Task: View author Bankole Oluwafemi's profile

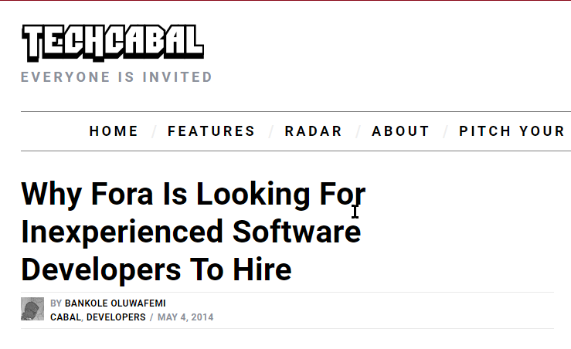Action: pos(115,303)
